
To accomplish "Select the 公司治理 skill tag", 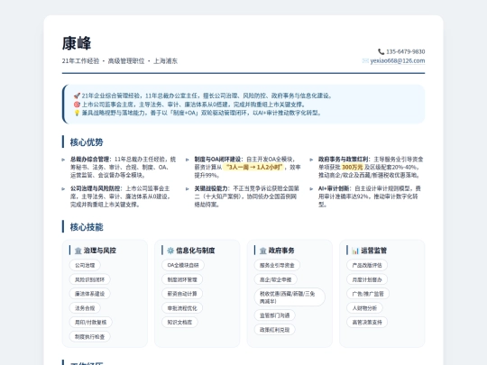I will coord(85,265).
